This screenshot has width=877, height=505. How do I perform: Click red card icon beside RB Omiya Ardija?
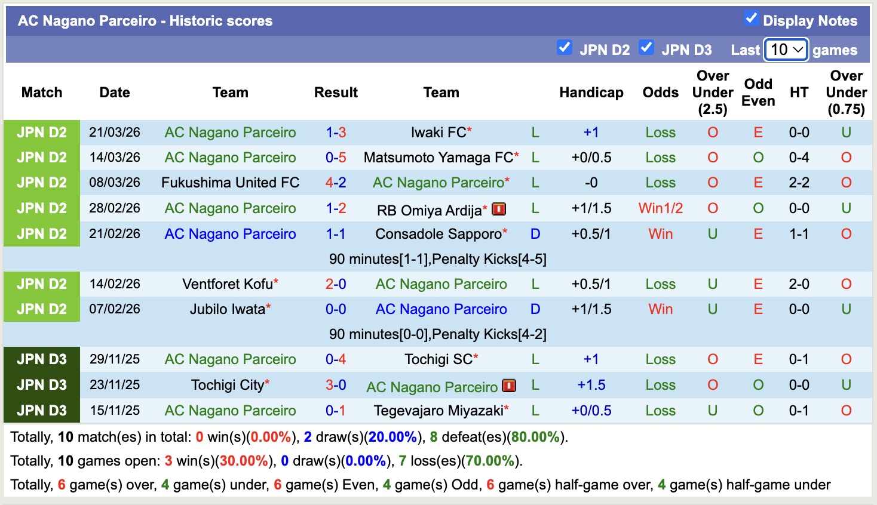click(499, 209)
